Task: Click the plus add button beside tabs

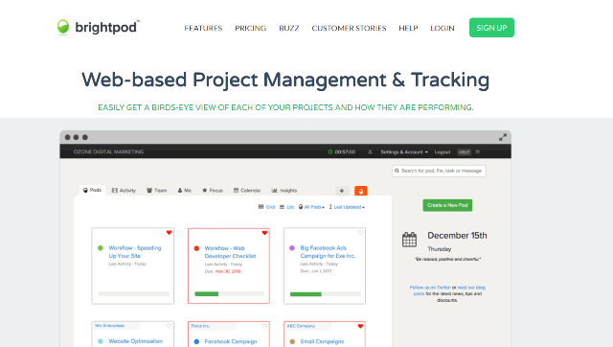Action: tap(342, 191)
